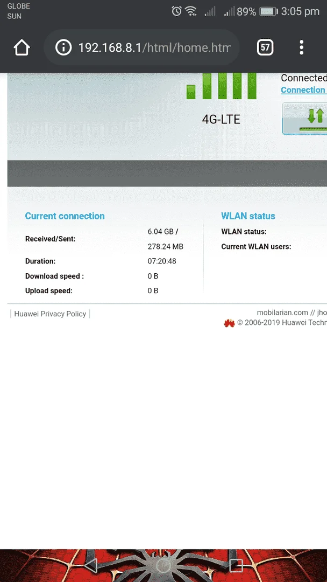Select the Current connection heading
327x582 pixels.
(65, 216)
